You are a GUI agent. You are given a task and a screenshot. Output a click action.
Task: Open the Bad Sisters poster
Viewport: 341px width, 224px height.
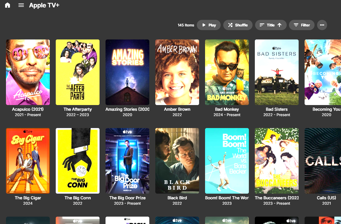(277, 72)
